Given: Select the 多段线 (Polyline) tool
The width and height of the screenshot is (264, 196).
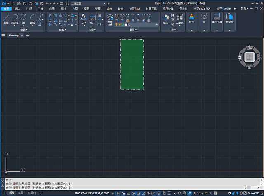Looking at the screenshot, I should pos(14,19).
